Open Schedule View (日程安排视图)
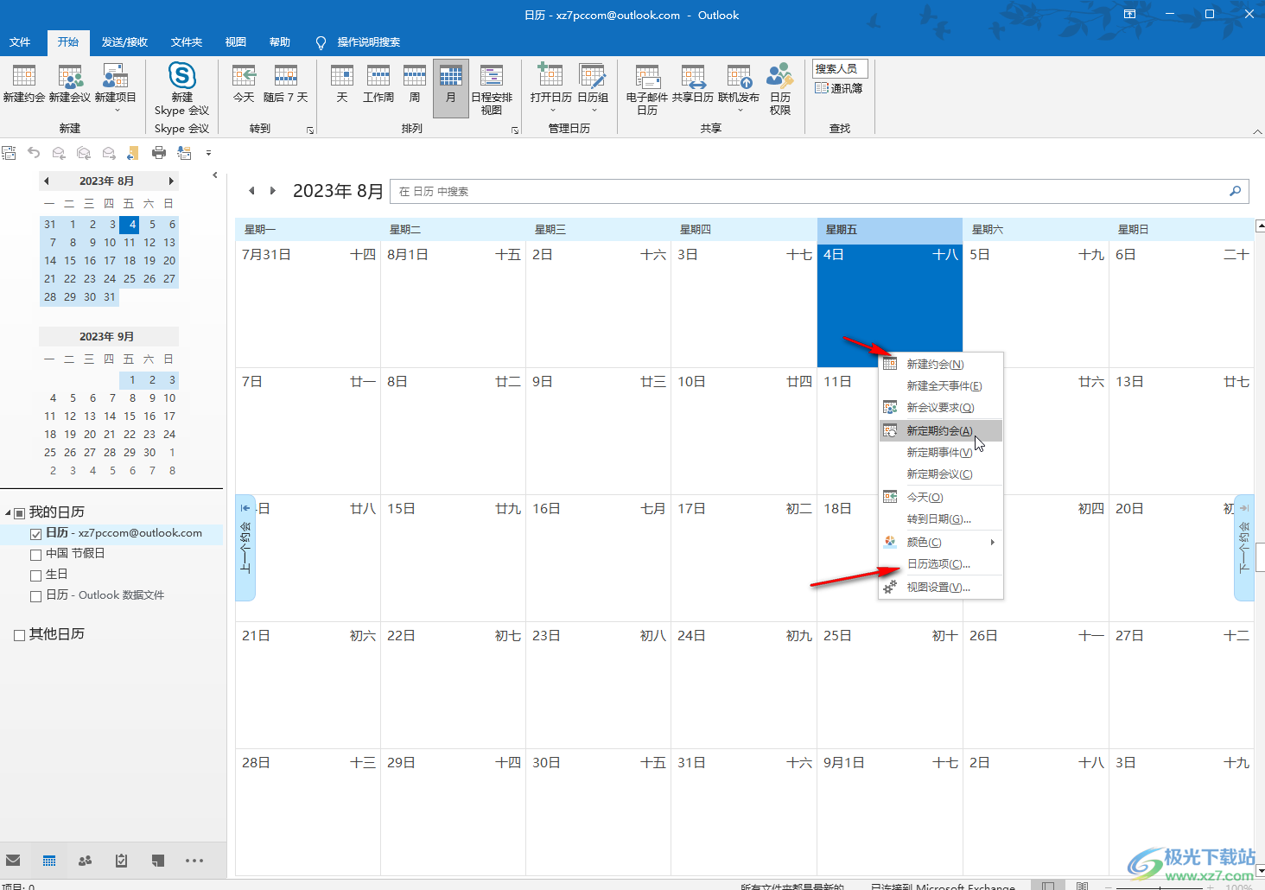The height and width of the screenshot is (890, 1265). pos(492,89)
